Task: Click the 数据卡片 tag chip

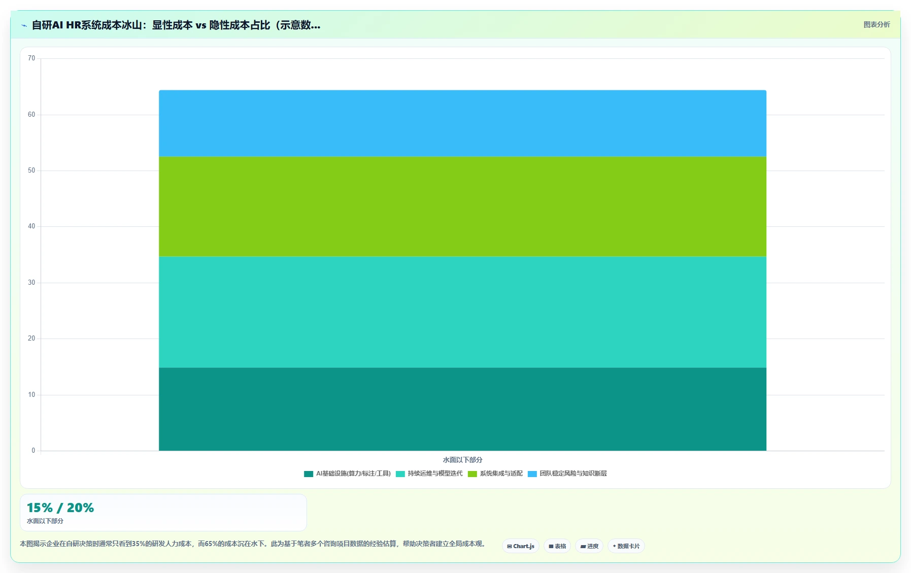Action: click(x=626, y=546)
